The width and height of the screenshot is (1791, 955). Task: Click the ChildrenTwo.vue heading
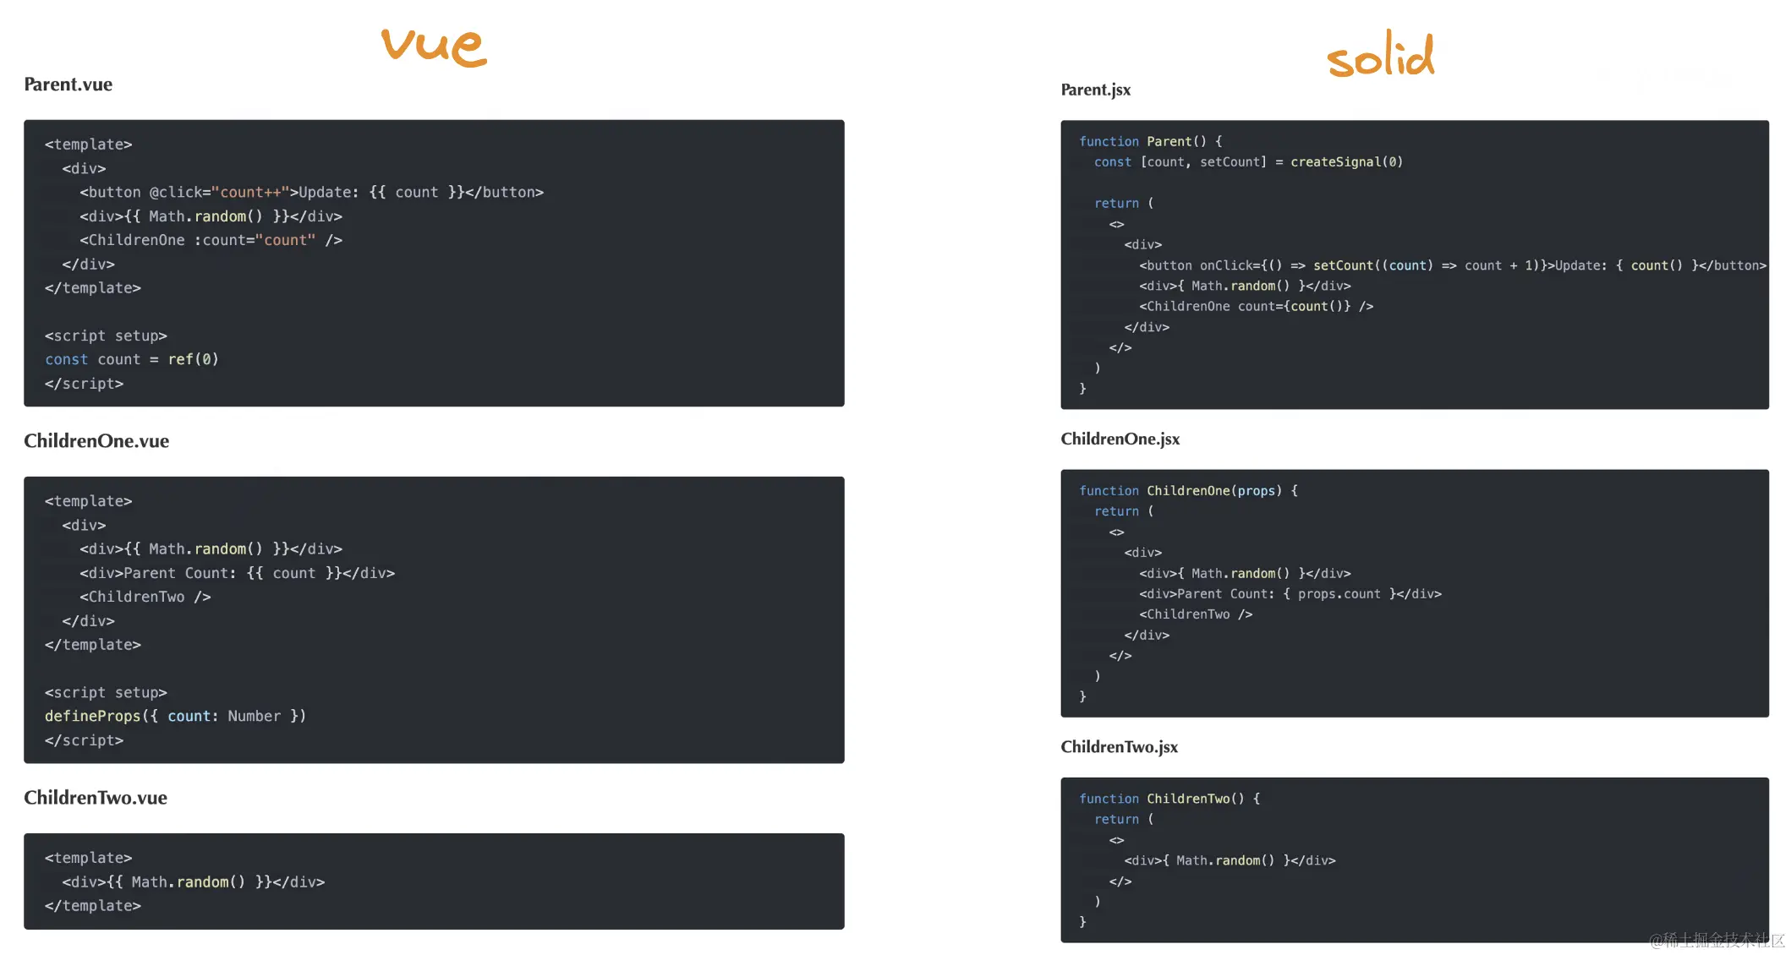pyautogui.click(x=96, y=798)
